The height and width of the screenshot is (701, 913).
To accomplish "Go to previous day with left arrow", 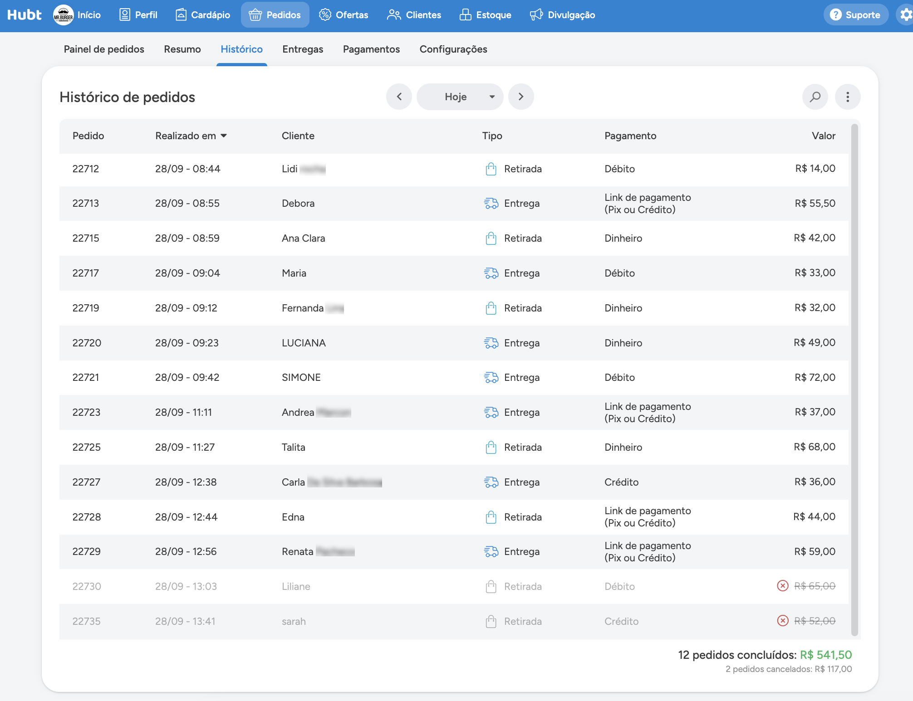I will 399,97.
